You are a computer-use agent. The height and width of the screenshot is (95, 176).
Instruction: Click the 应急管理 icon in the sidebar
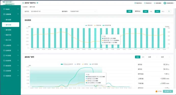click(x=4, y=71)
